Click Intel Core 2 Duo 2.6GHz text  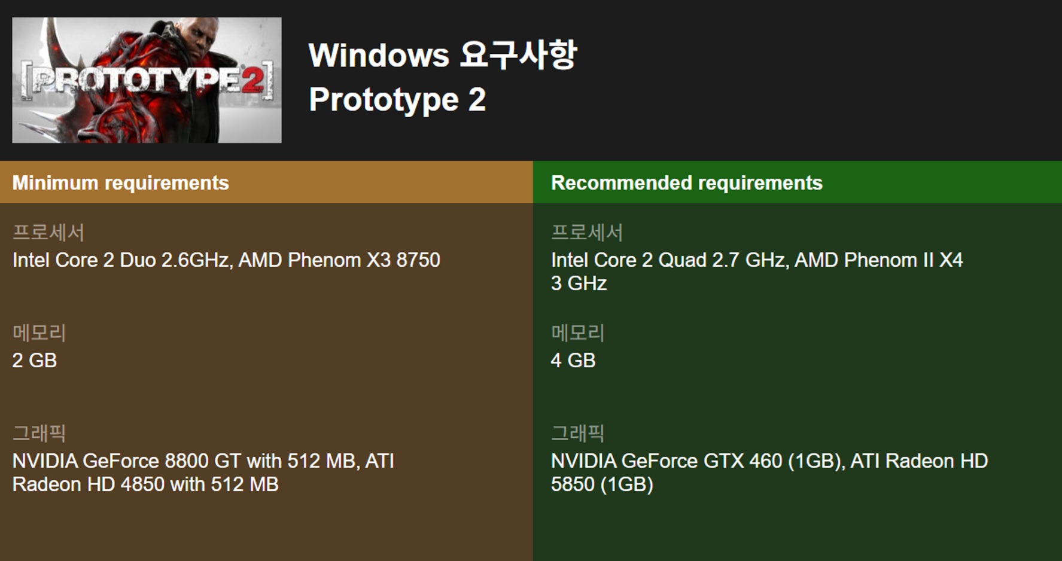120,260
